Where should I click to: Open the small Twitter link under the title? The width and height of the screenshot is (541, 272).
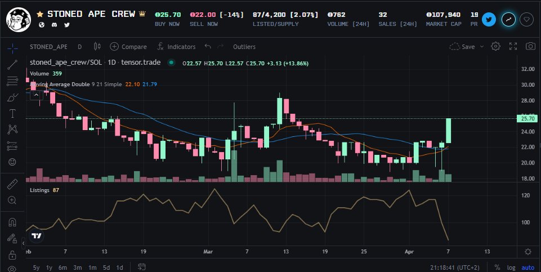point(67,25)
